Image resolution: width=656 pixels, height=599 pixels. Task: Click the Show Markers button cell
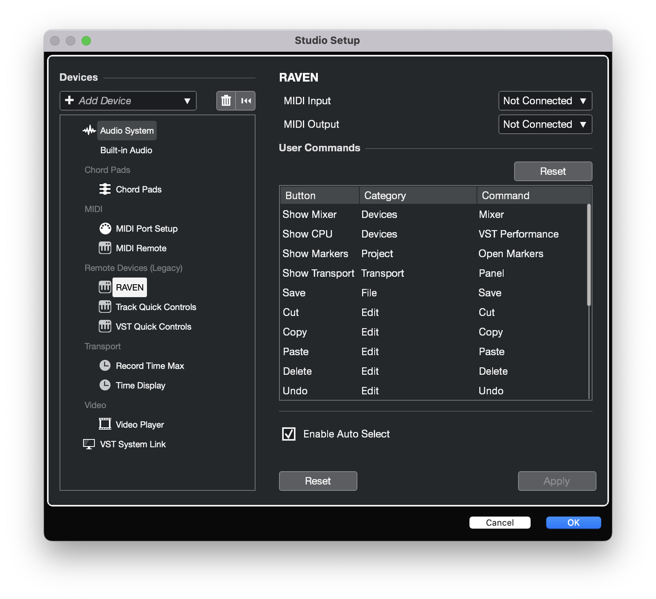(315, 254)
